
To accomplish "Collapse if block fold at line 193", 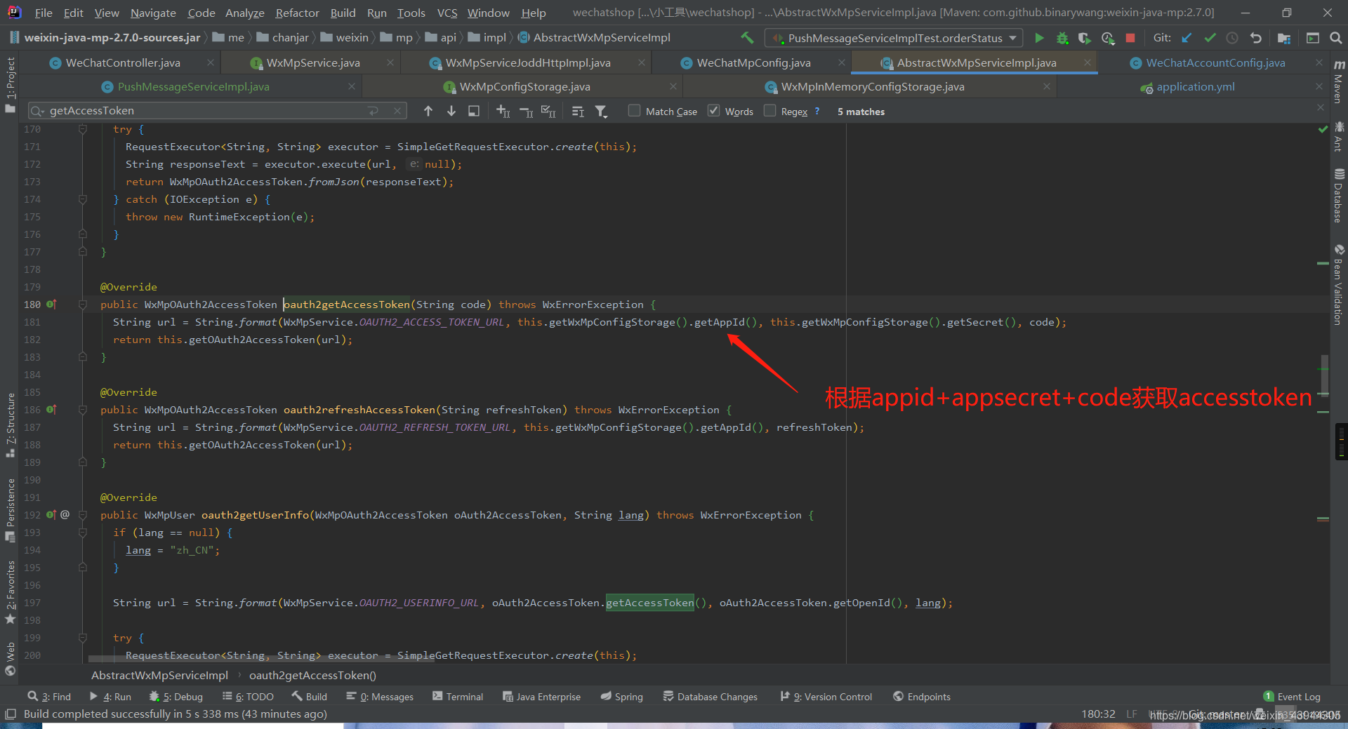I will [x=83, y=533].
